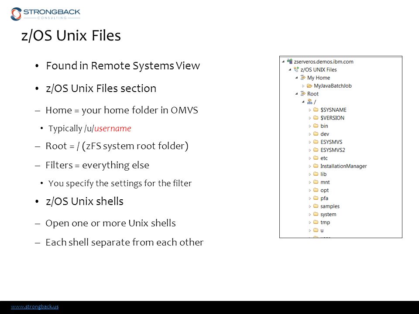Collapse the z/OS UNIX Files node
Viewport: 419px width, 314px height.
pos(290,70)
